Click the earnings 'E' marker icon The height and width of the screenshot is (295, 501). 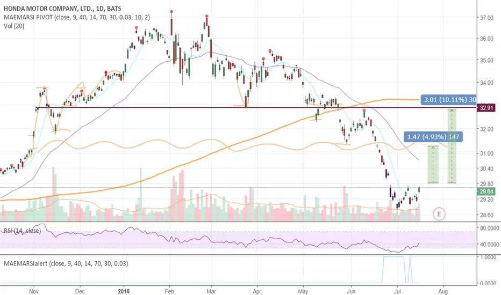[439, 214]
